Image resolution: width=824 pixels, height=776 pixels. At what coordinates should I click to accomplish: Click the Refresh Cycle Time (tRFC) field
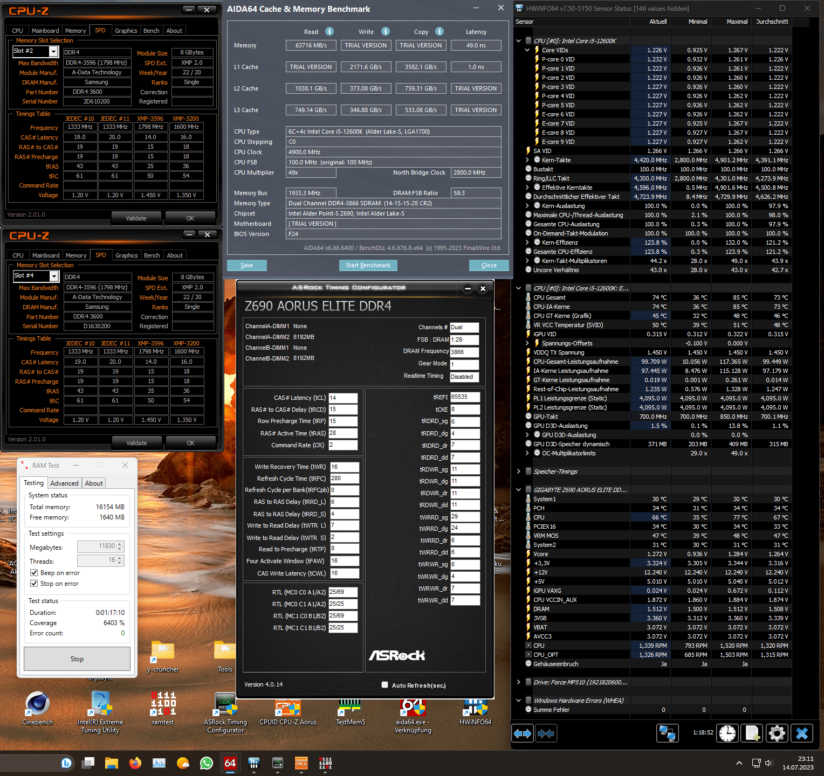point(345,479)
